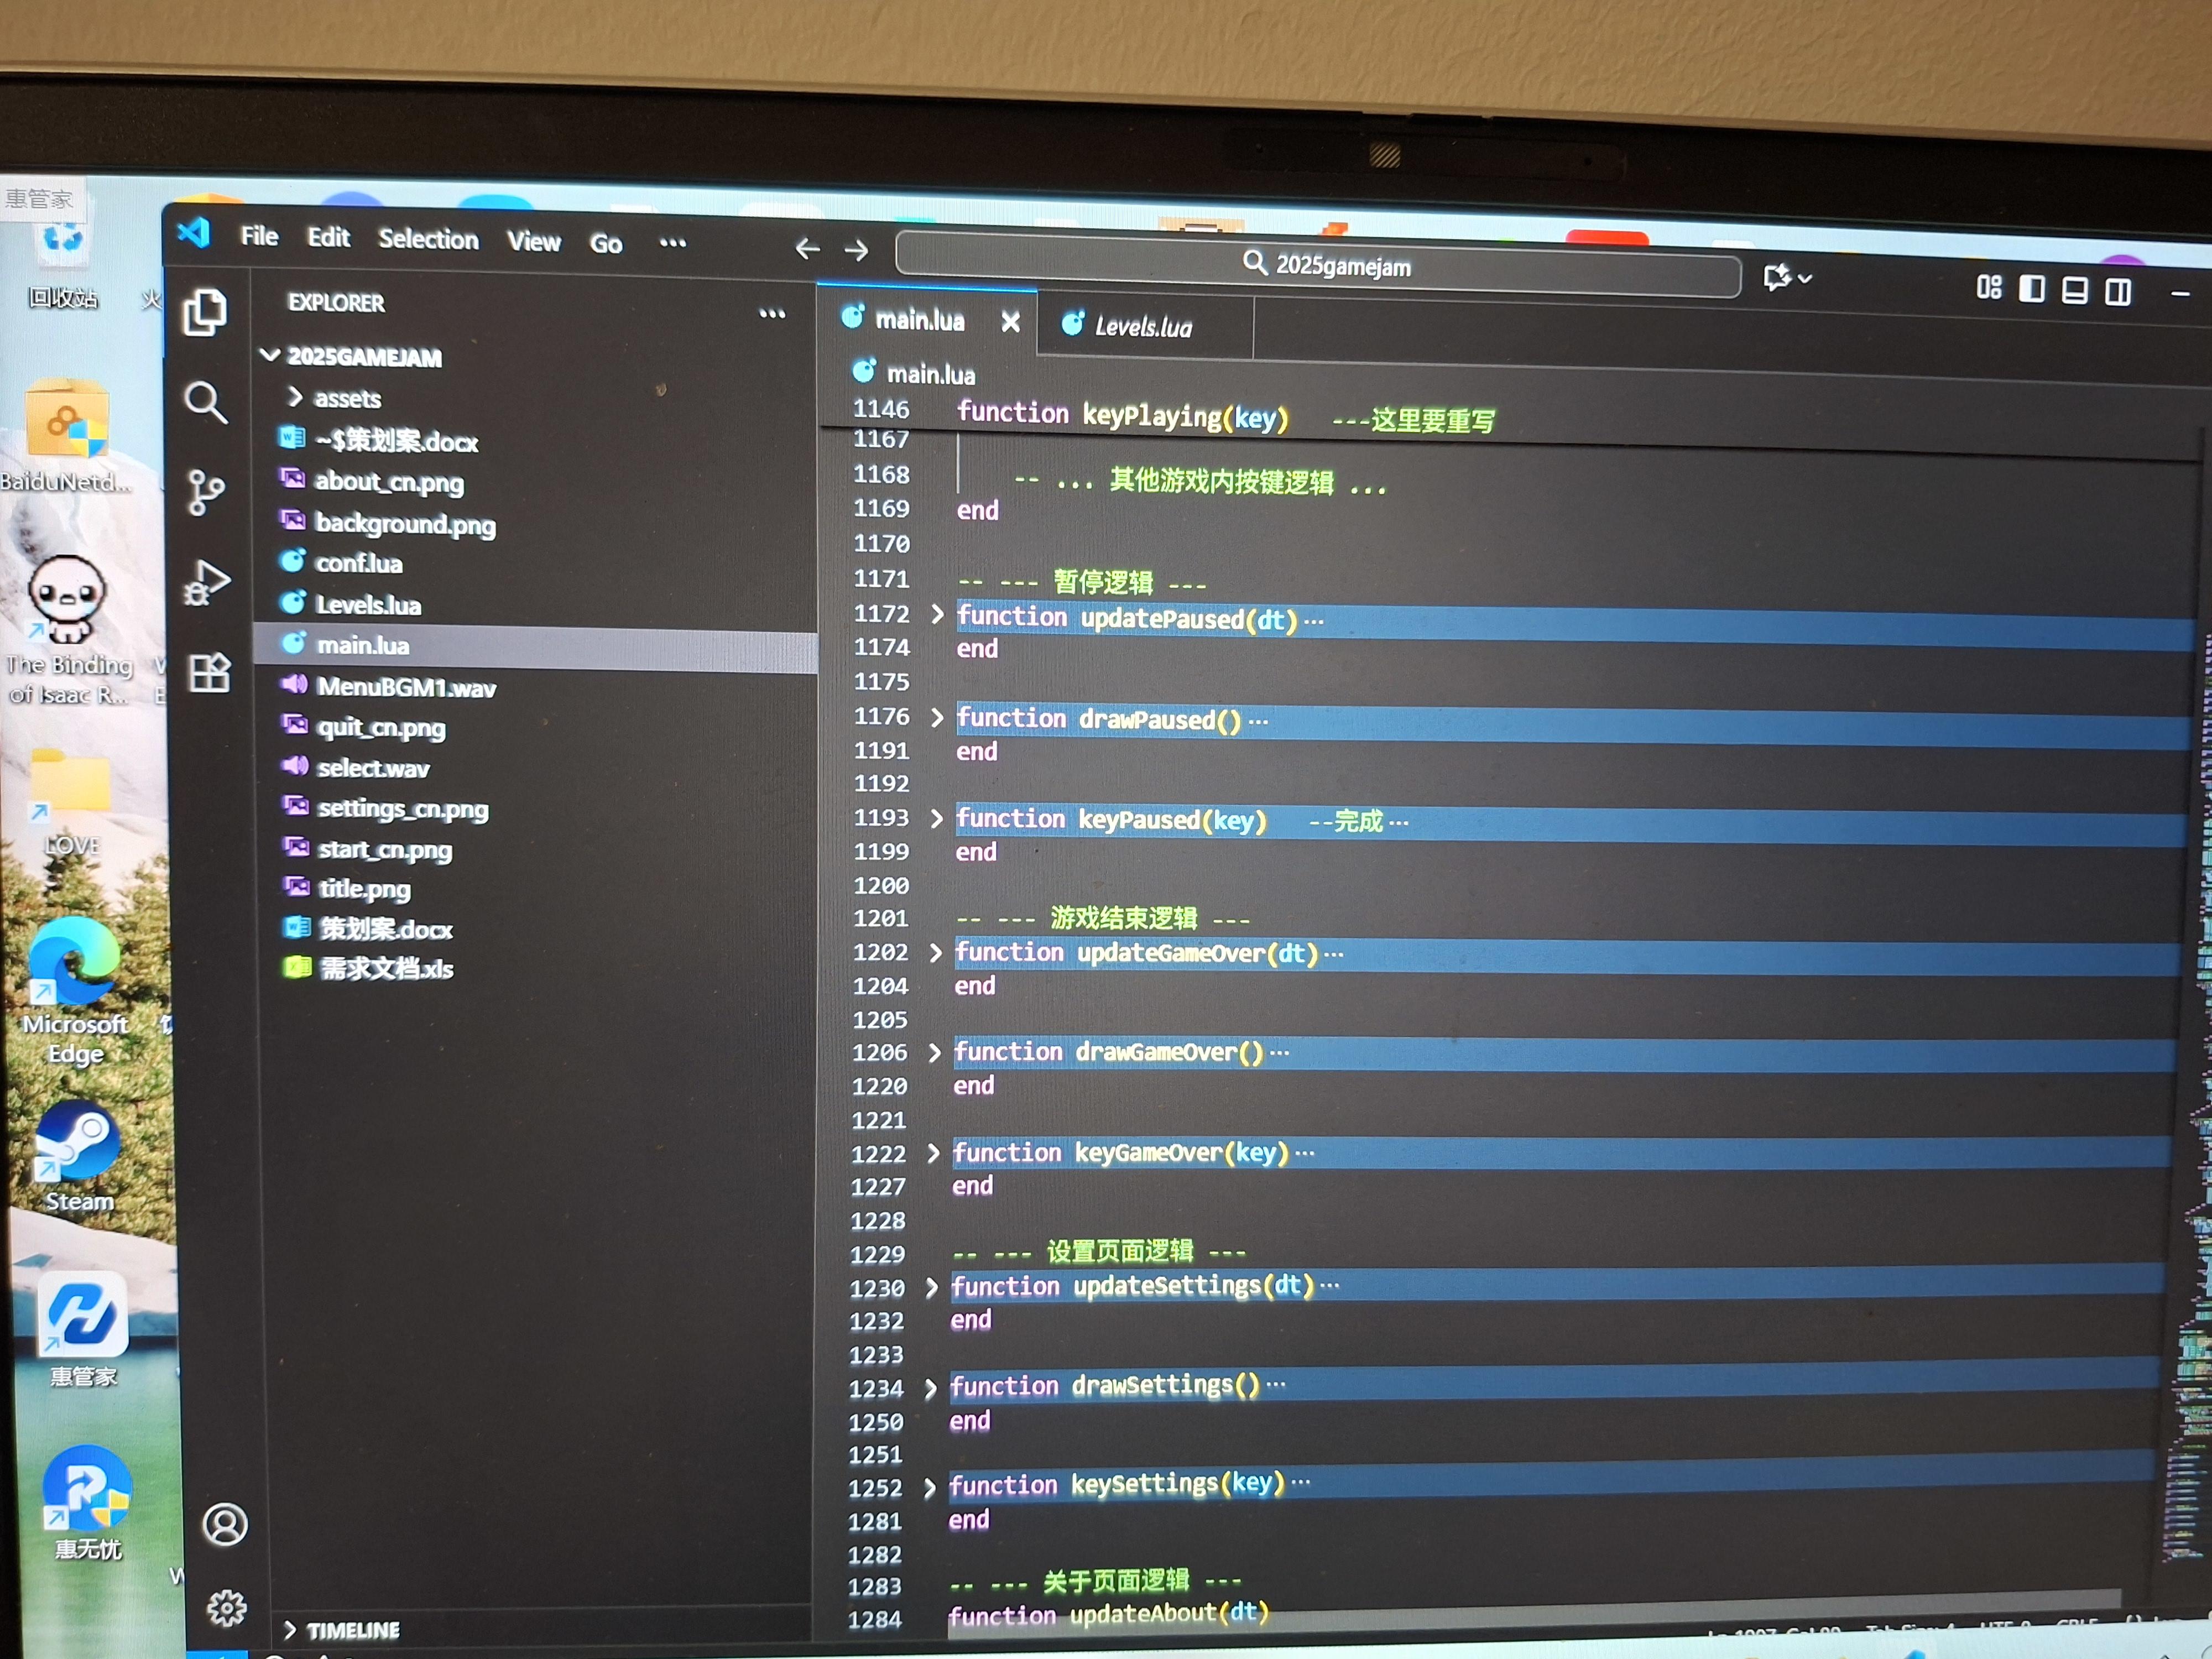Image resolution: width=2212 pixels, height=1659 pixels.
Task: Go back with the left arrow button
Action: 807,248
